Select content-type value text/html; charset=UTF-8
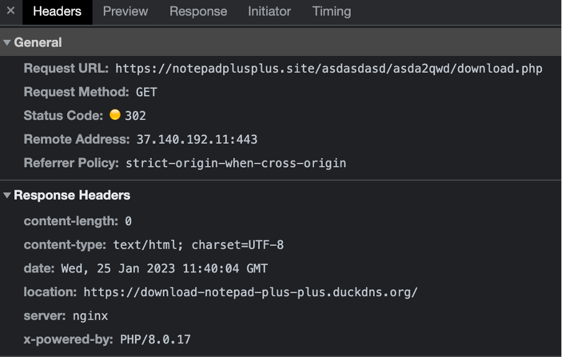562x357 pixels. click(198, 245)
